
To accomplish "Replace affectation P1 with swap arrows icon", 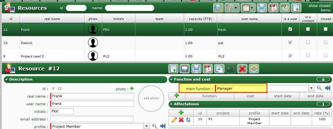I will (188, 120).
